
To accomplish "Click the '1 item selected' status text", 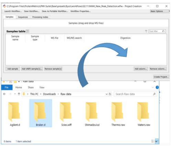I will tap(23, 141).
